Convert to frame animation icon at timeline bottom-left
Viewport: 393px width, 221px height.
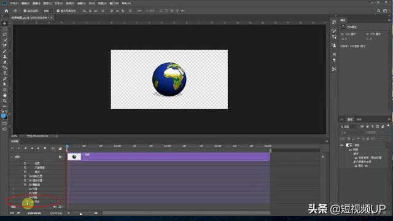[12, 213]
